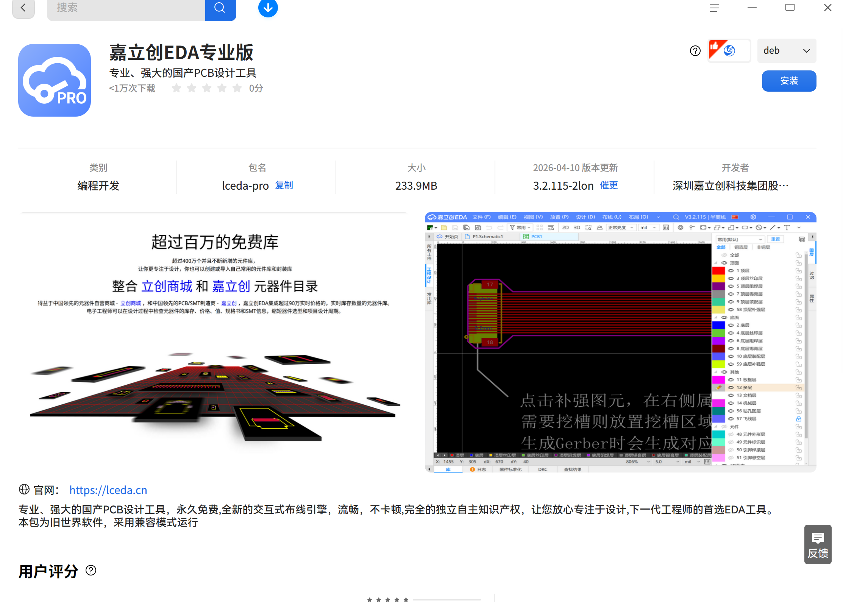Hide the 1 顶层 layer

click(x=731, y=271)
